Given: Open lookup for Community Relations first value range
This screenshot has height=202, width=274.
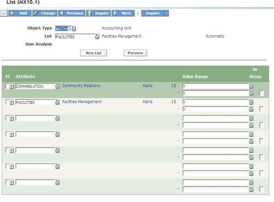Looking at the screenshot, I should coord(251,86).
